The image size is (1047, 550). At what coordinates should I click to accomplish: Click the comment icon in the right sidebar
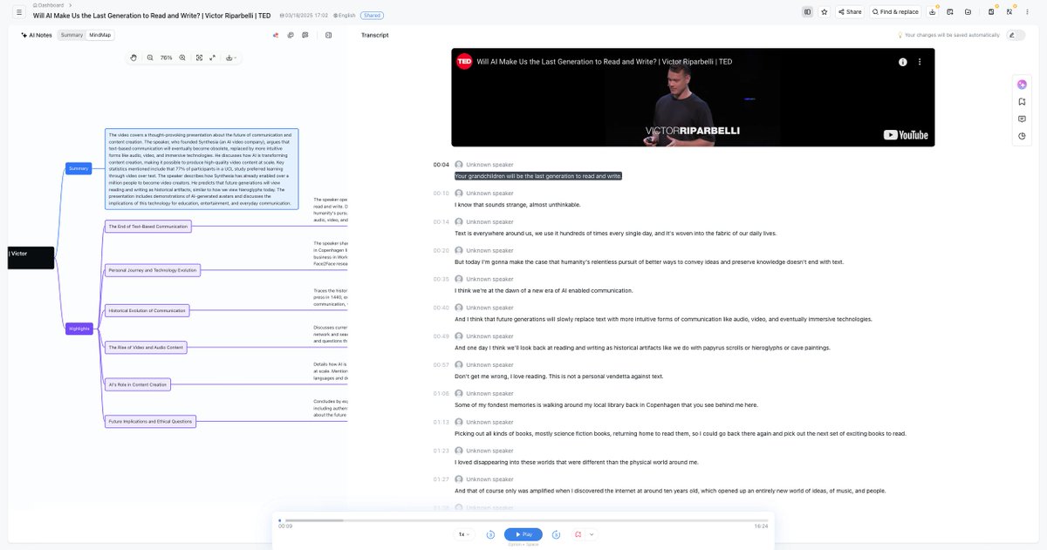(x=1022, y=119)
